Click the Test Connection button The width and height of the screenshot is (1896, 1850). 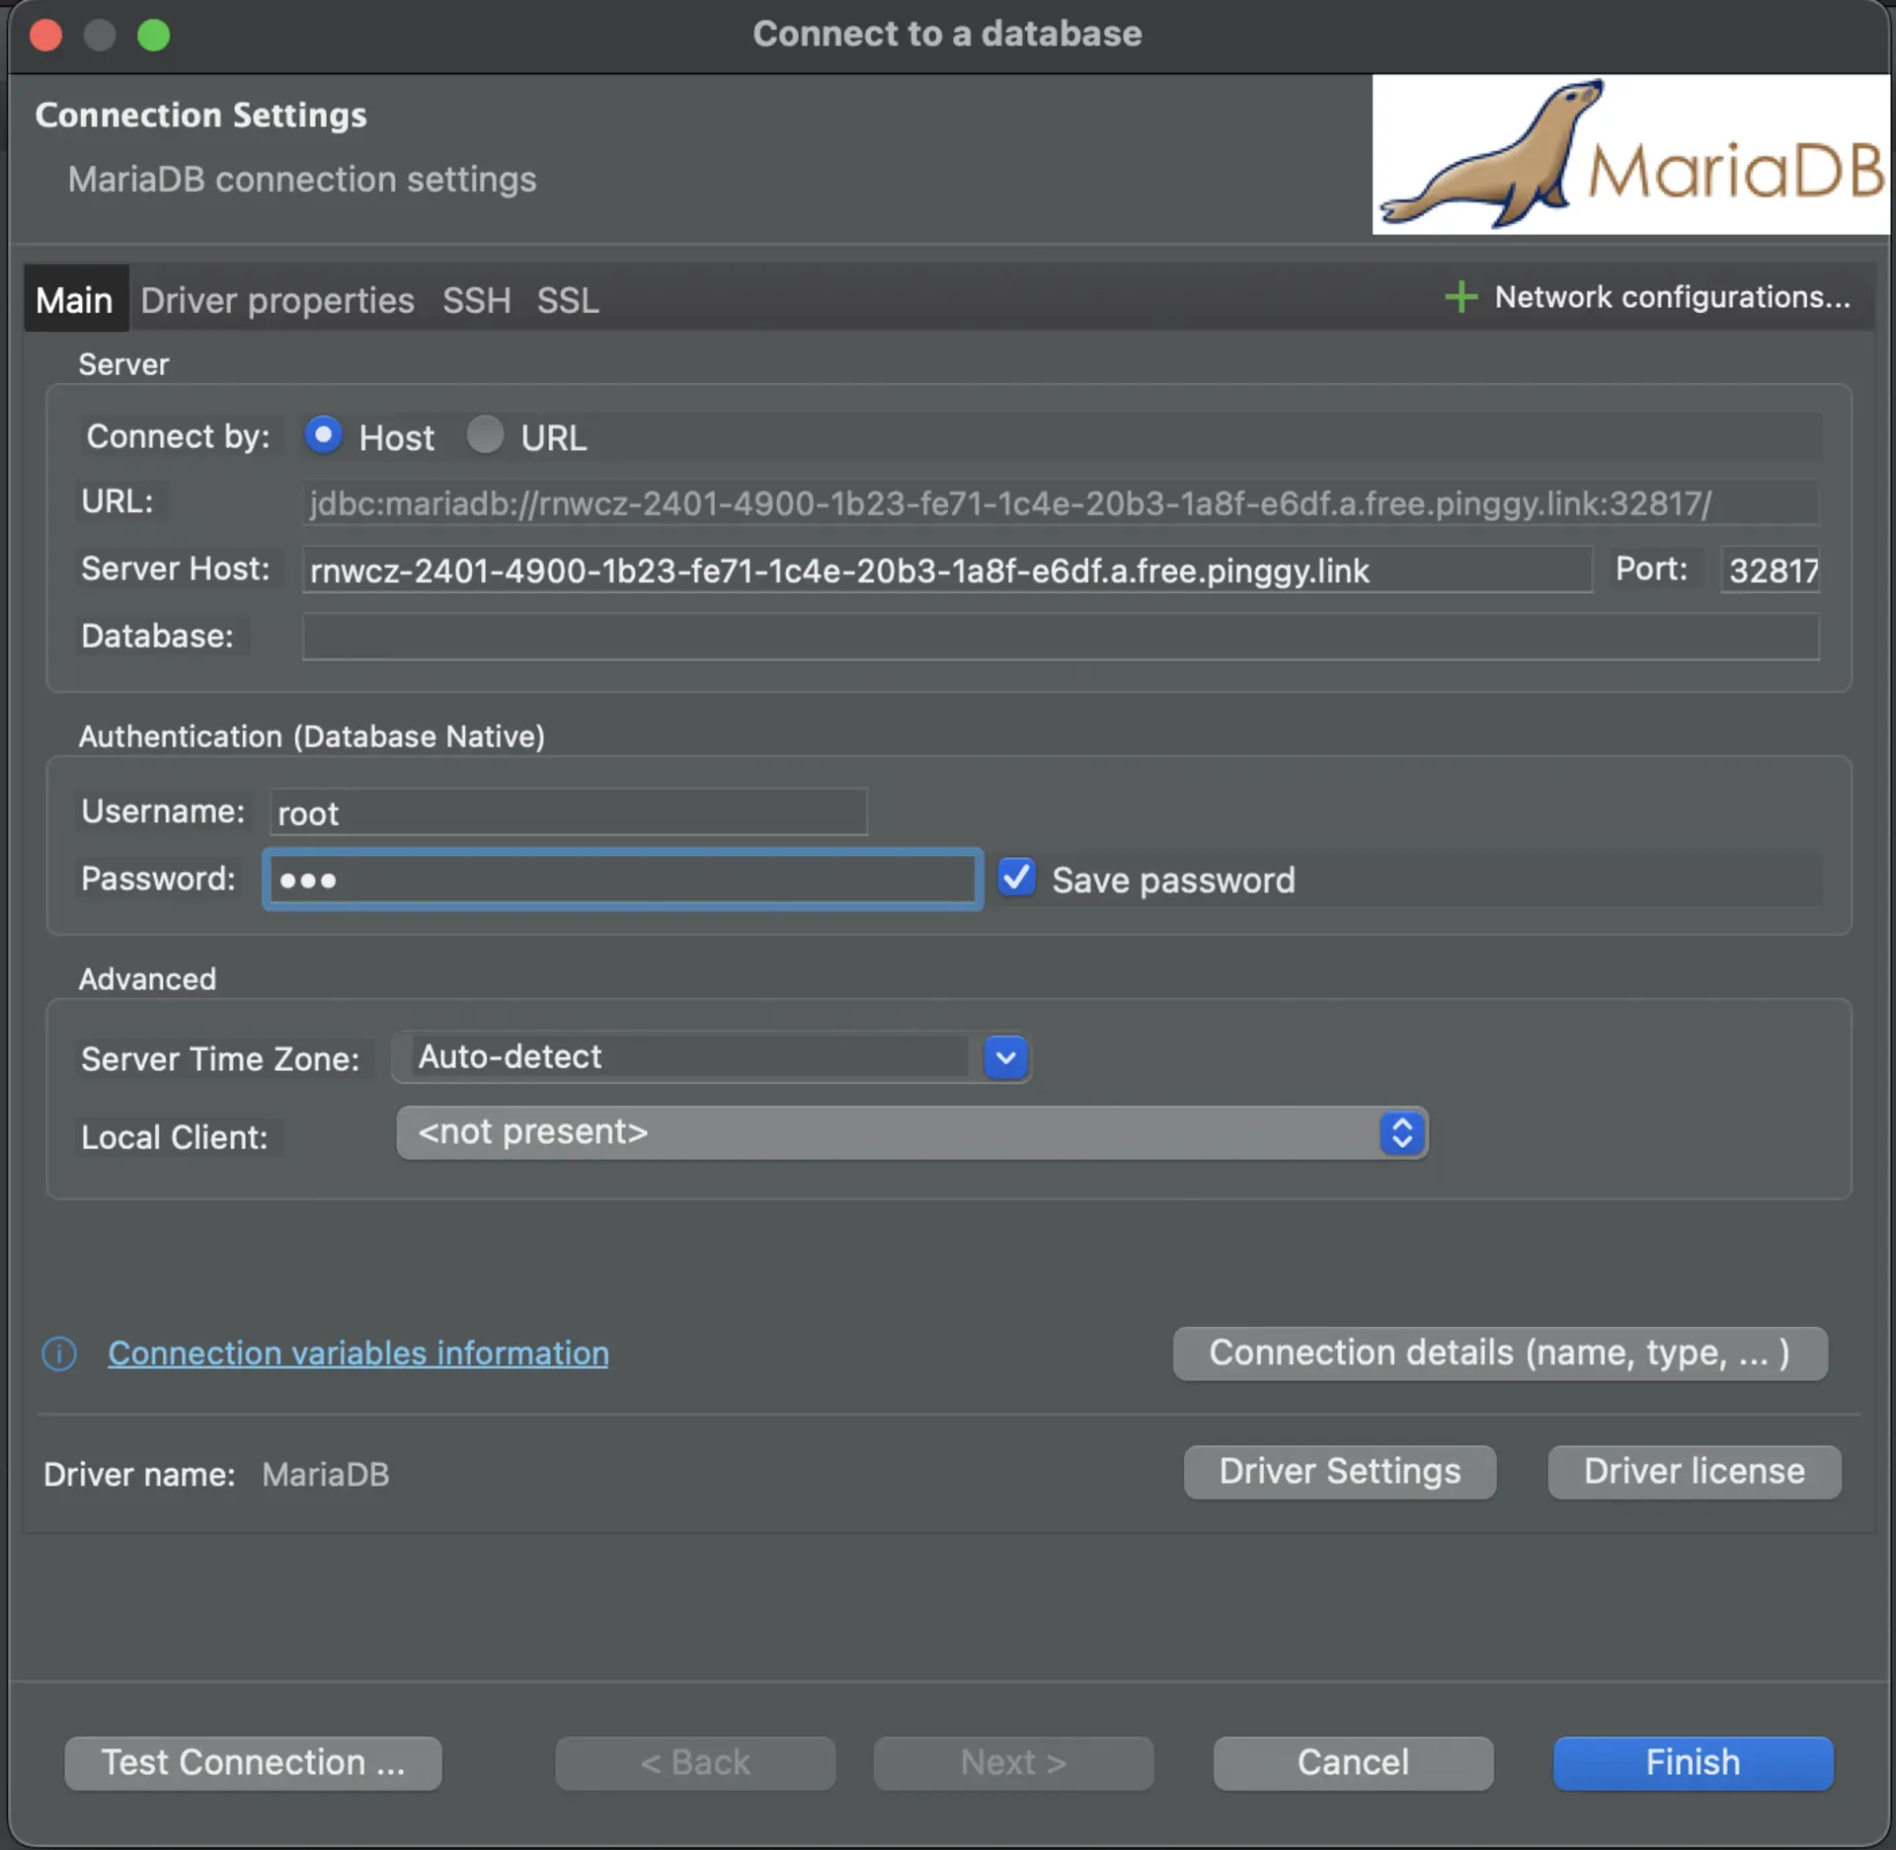pyautogui.click(x=253, y=1762)
